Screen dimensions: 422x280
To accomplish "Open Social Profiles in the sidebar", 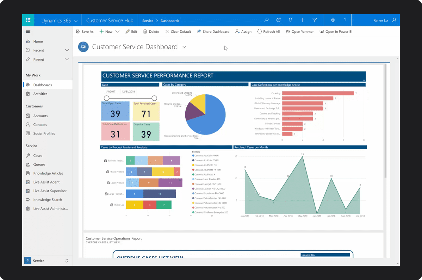I will point(47,133).
